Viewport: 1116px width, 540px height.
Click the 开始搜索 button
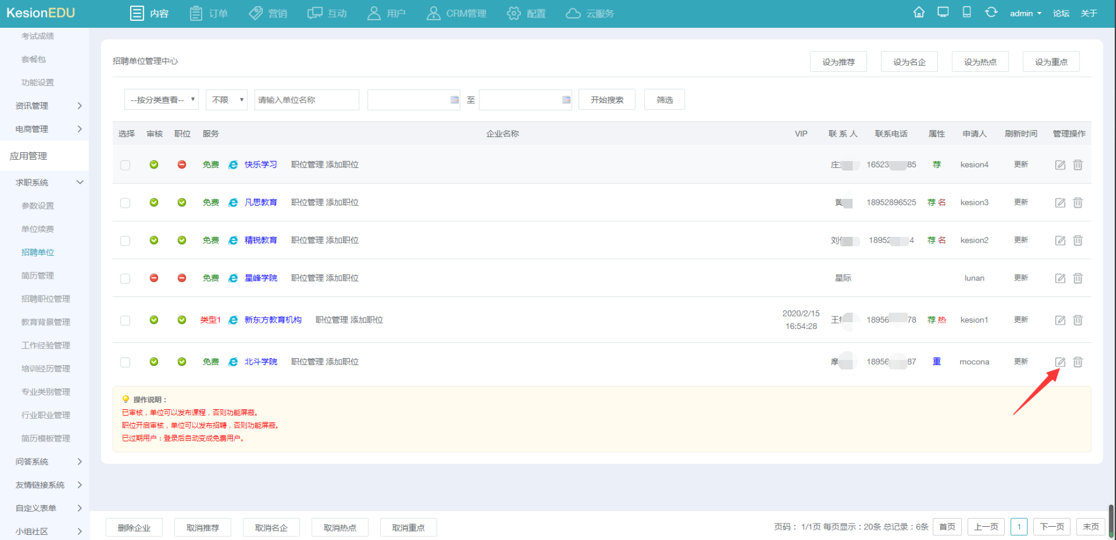(x=606, y=100)
